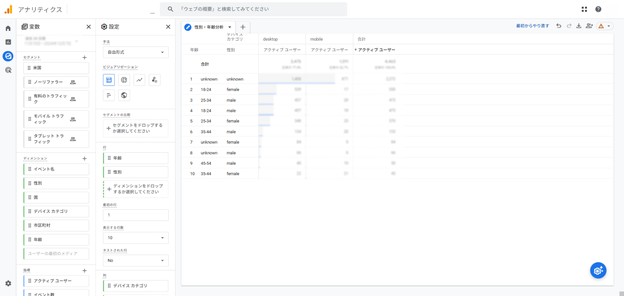Click the ellipsis next to account name

click(x=152, y=13)
